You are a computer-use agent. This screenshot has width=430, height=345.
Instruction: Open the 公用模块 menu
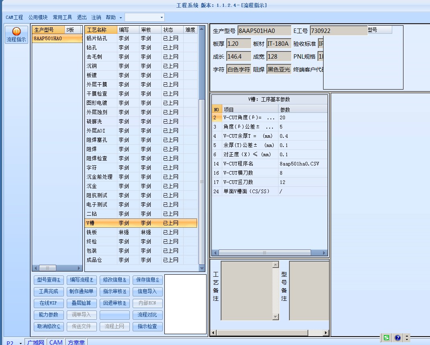(38, 18)
